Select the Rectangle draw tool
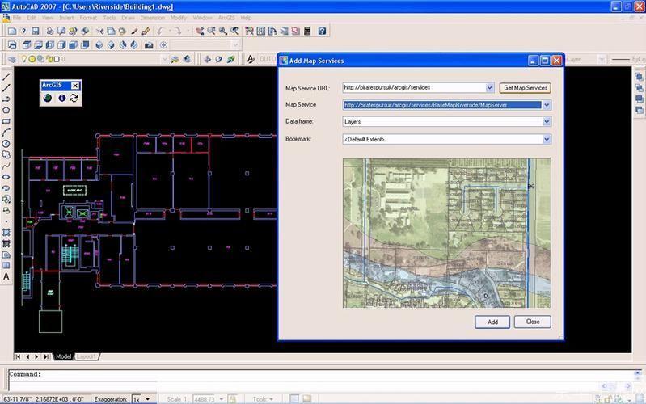The image size is (646, 404). (x=6, y=121)
